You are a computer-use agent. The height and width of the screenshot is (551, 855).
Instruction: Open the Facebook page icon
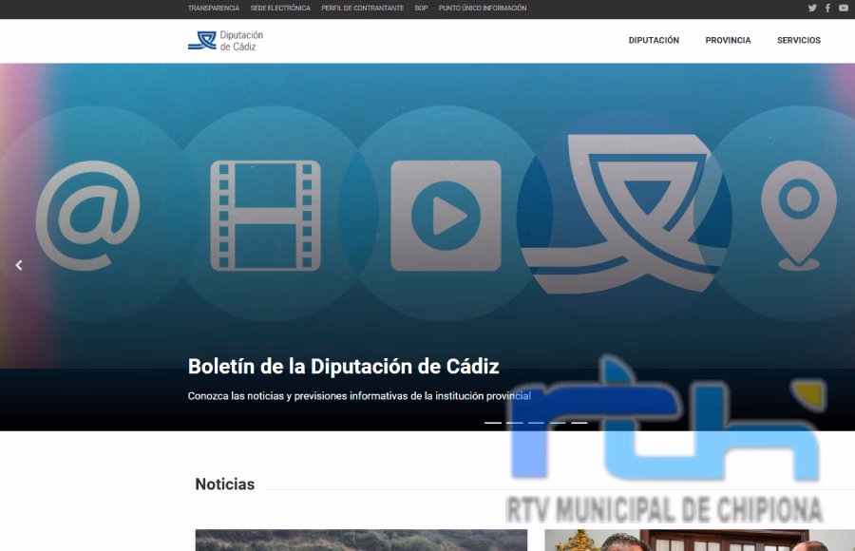826,8
